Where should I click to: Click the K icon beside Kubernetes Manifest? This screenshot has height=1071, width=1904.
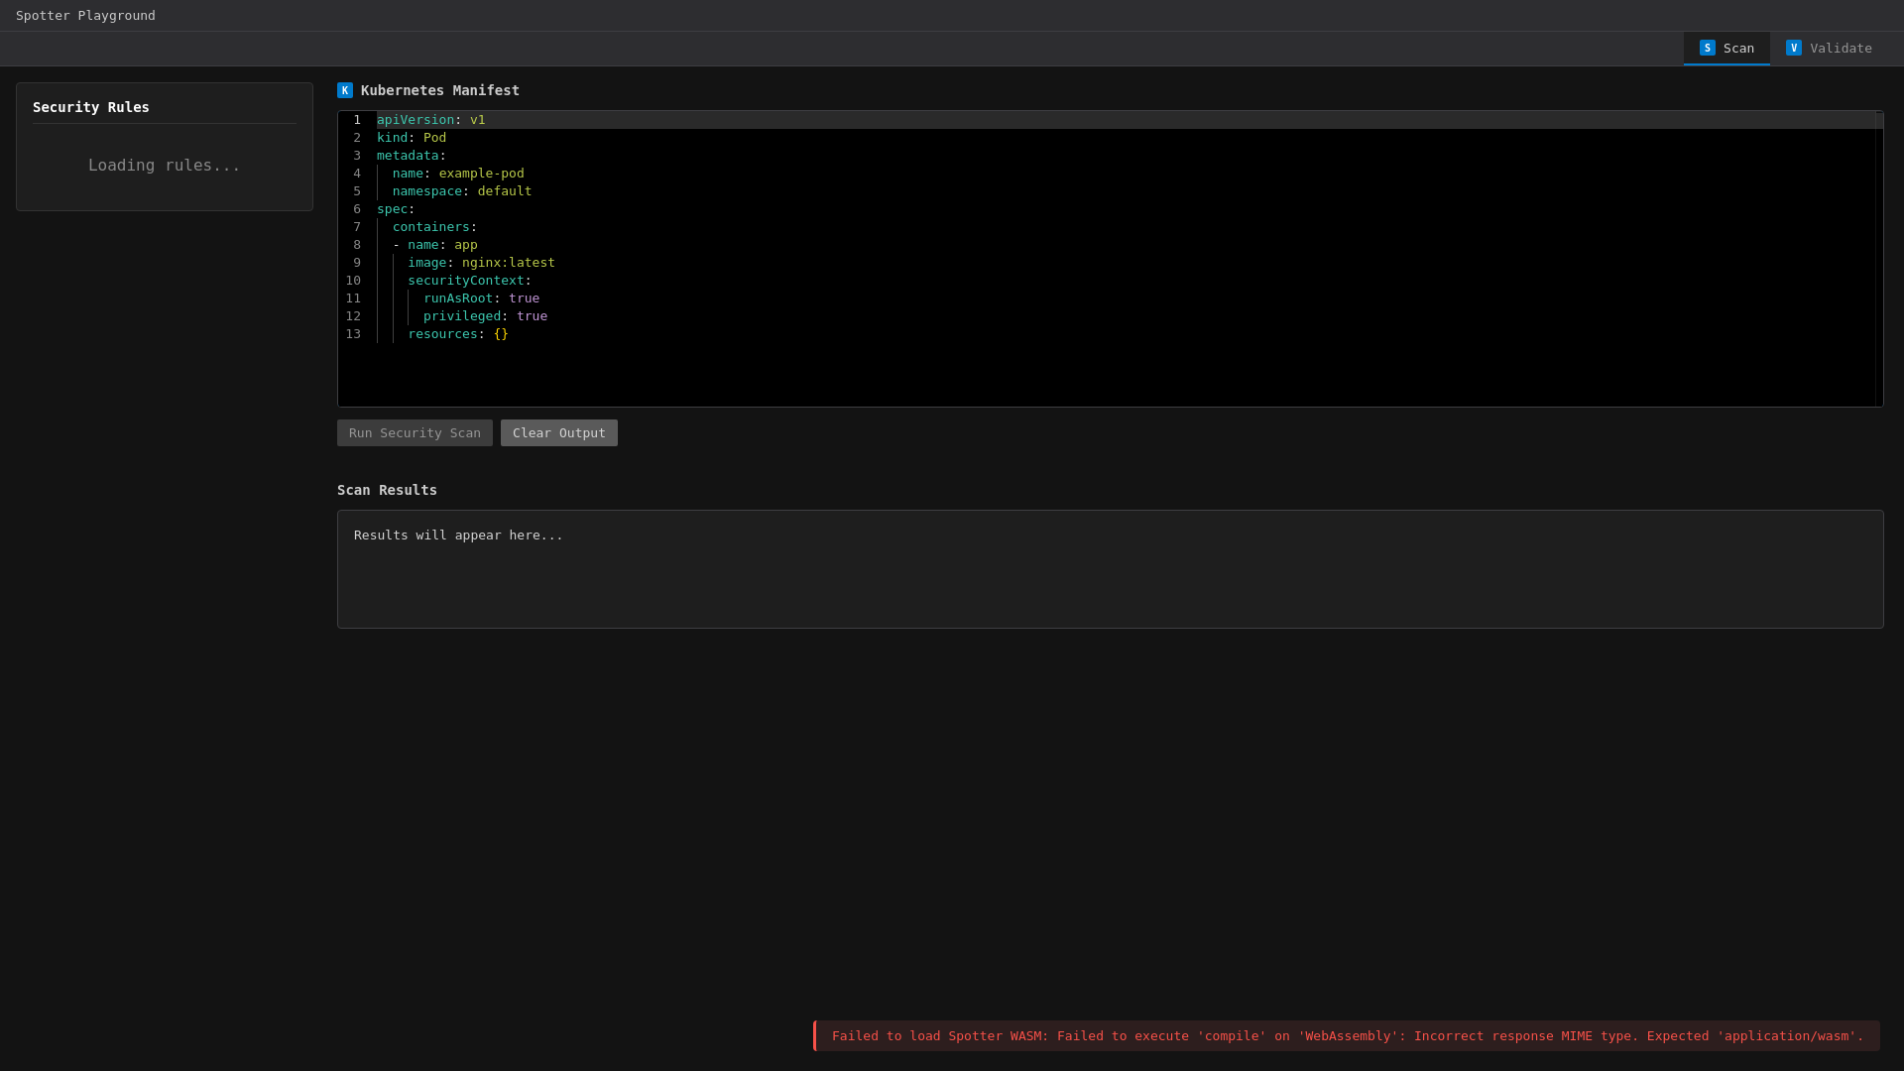pos(345,91)
